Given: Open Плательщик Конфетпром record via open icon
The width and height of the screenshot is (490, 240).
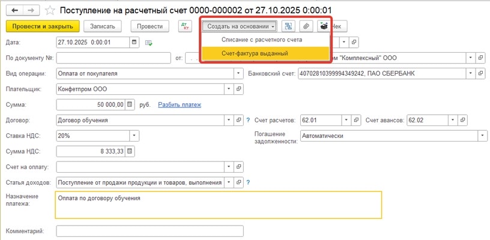Looking at the screenshot, I should coord(239,89).
